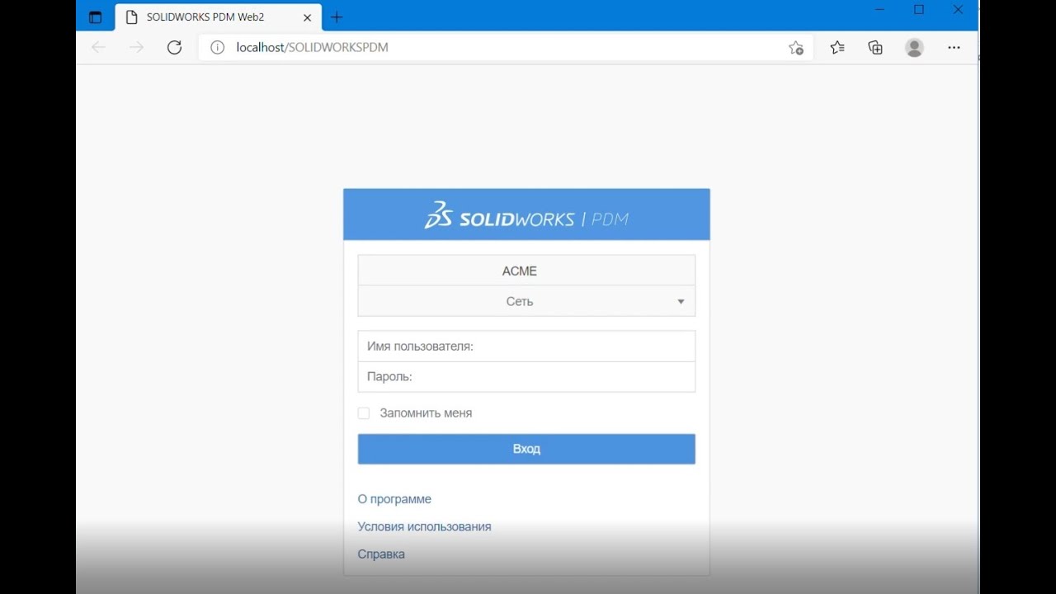Reload the page with the refresh icon
This screenshot has height=594, width=1056.
point(174,48)
